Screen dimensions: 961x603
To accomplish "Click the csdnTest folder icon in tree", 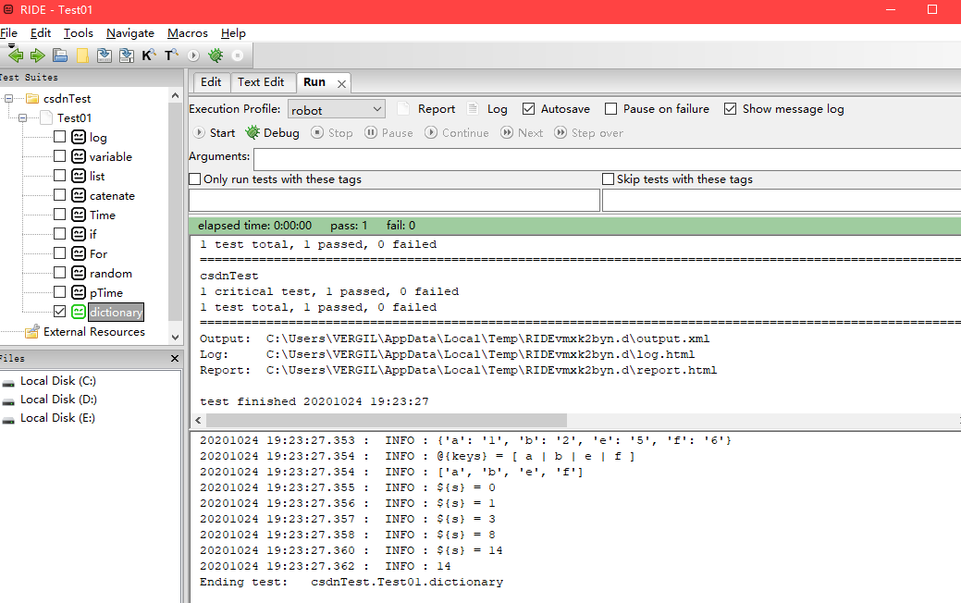I will click(32, 99).
